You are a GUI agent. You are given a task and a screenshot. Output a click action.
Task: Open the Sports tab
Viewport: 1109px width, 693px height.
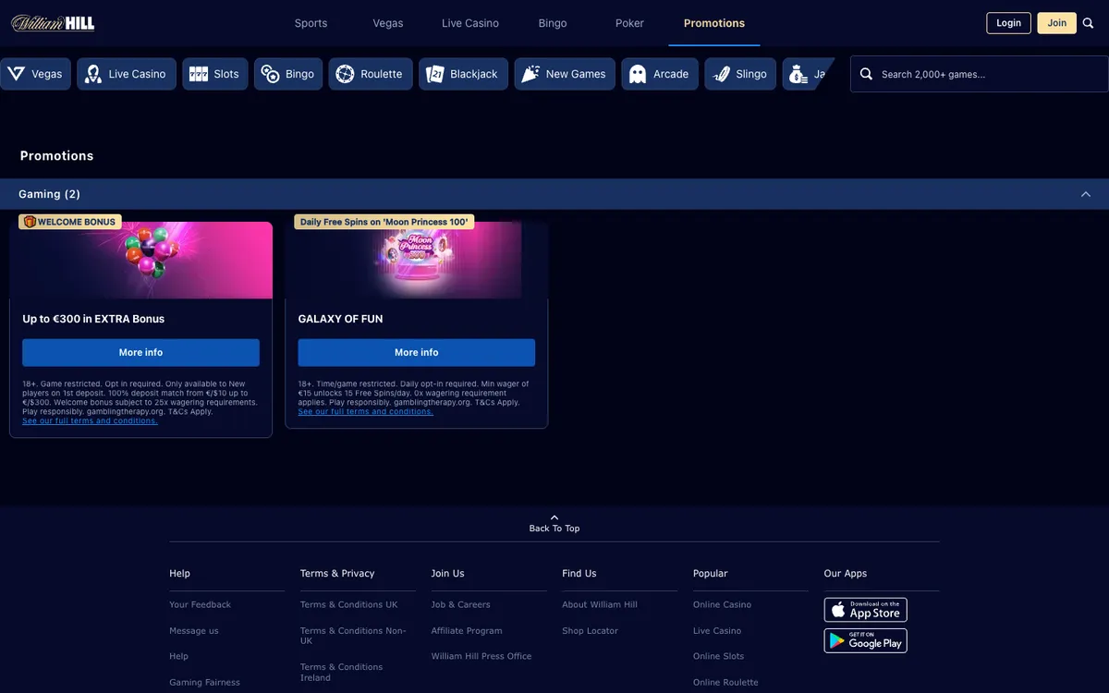(311, 23)
